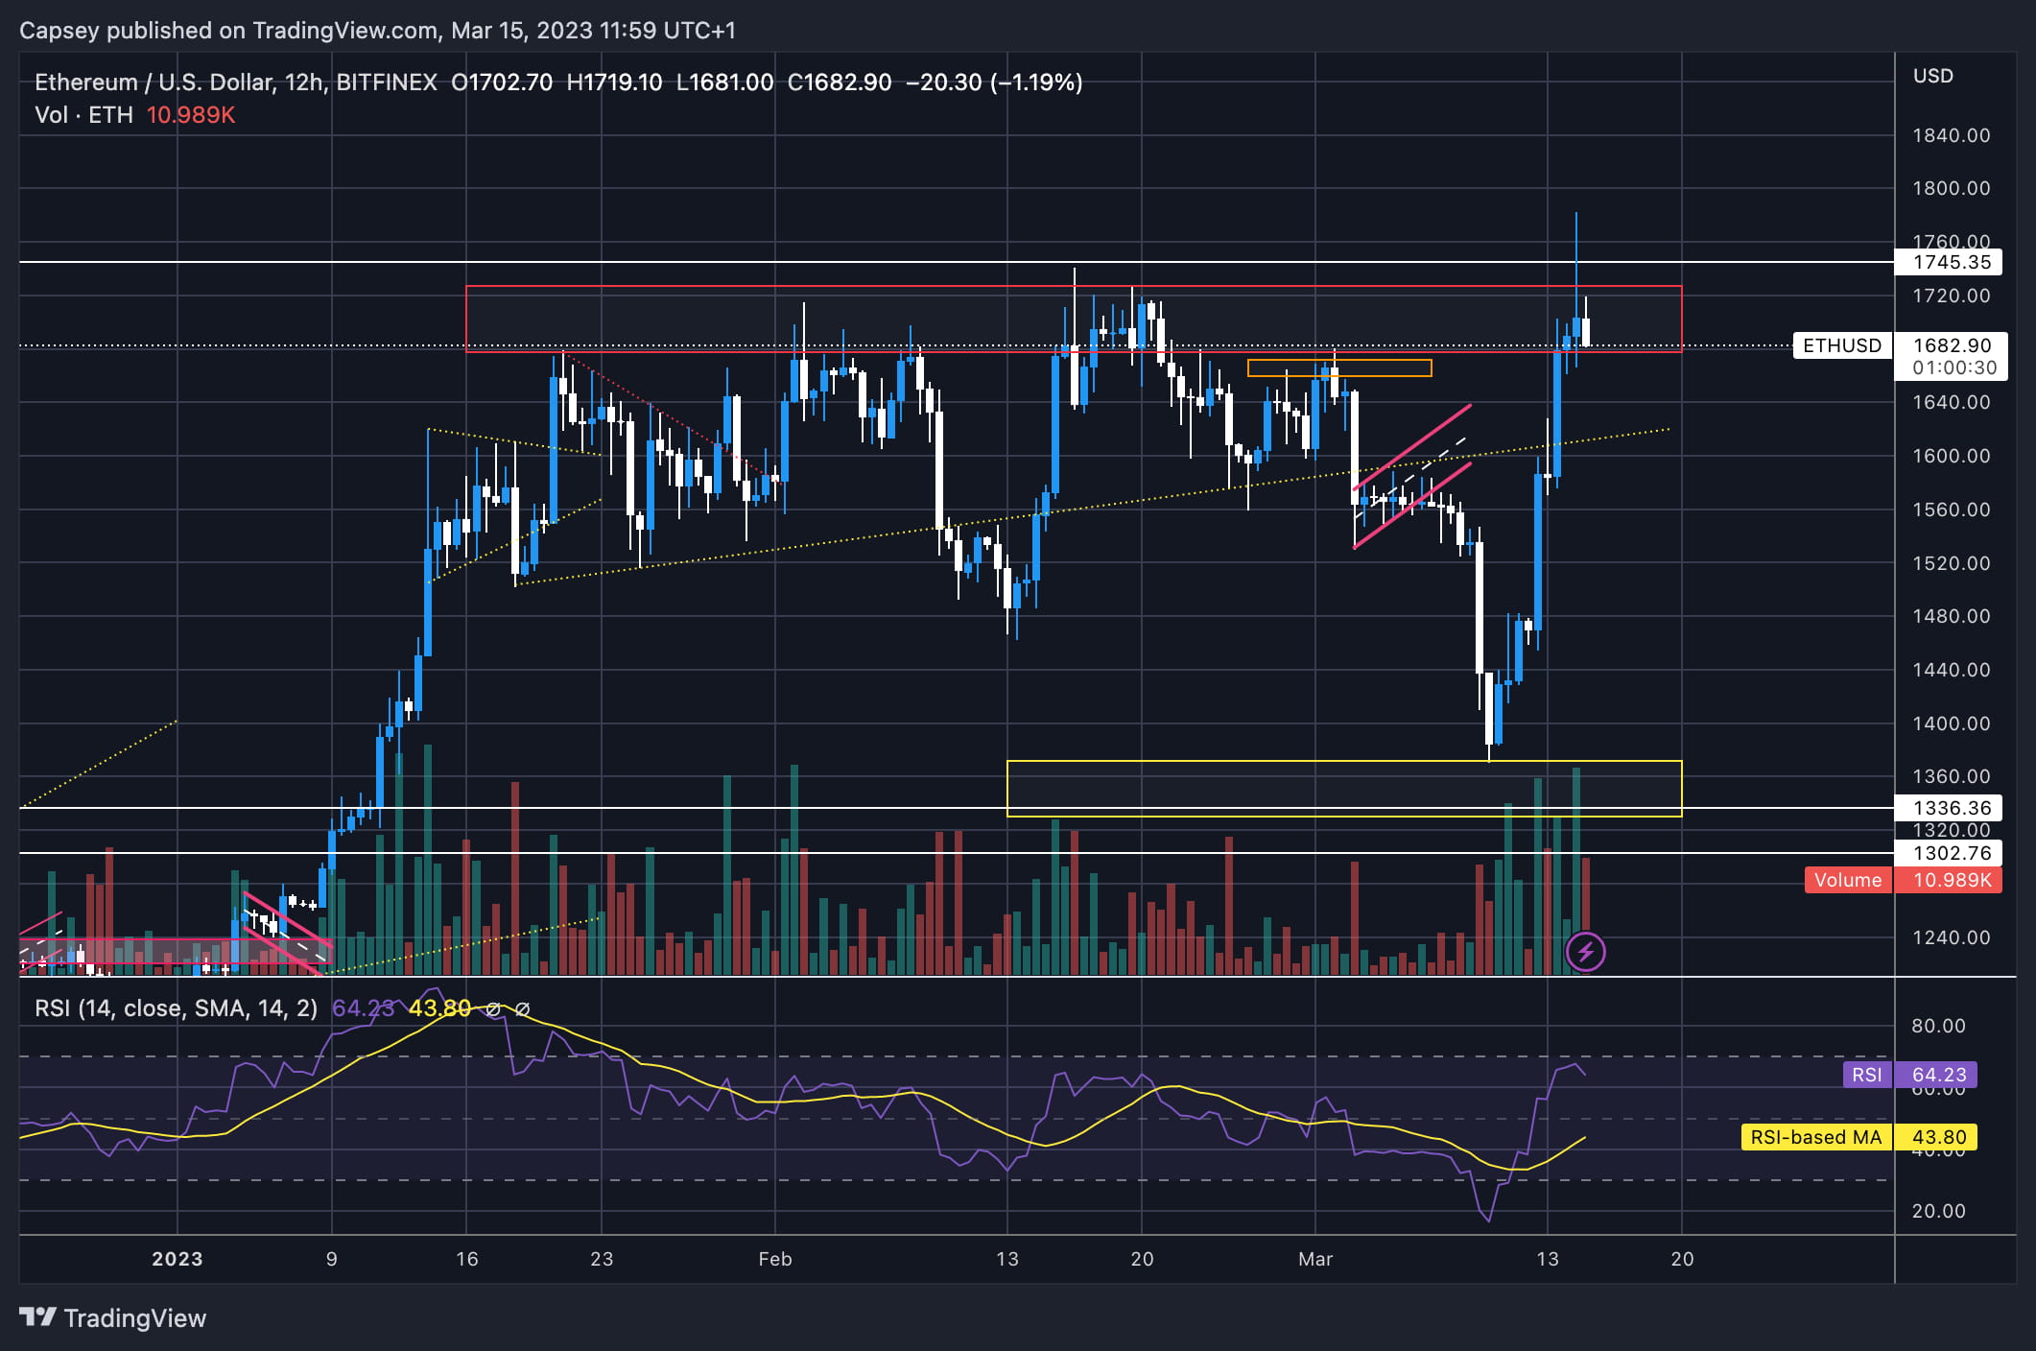Select the 1302.76 horizontal line price label
The image size is (2036, 1351).
[1951, 853]
